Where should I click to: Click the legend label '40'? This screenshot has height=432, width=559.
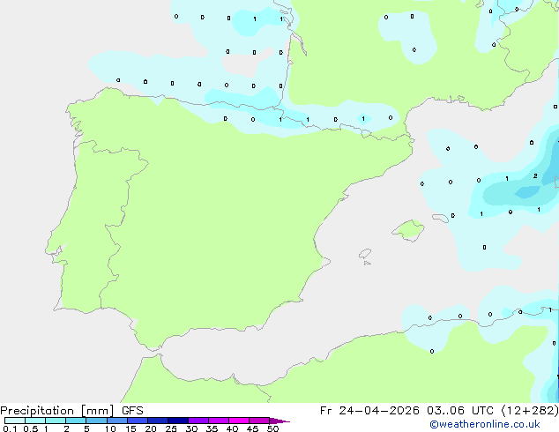click(x=232, y=428)
